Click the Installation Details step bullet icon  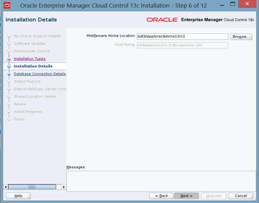[x=9, y=66]
